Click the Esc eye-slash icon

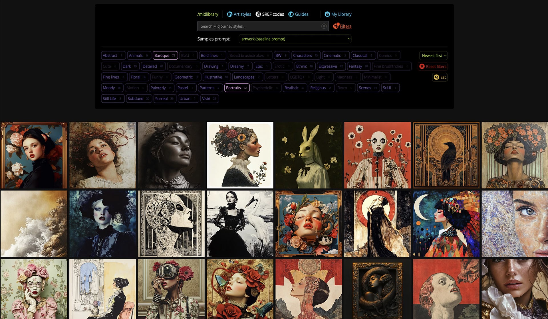click(436, 77)
